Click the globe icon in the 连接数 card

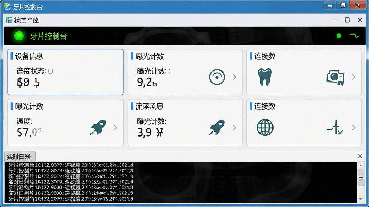pyautogui.click(x=265, y=128)
